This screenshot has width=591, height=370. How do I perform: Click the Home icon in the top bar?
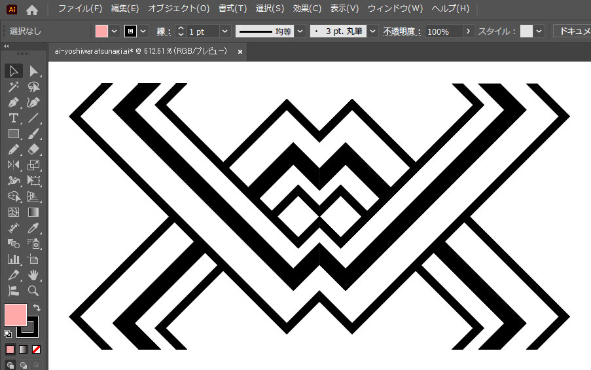point(32,9)
